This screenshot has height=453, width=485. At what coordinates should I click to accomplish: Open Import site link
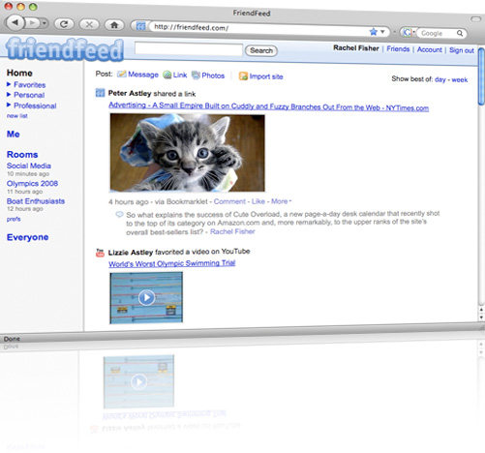pos(266,76)
